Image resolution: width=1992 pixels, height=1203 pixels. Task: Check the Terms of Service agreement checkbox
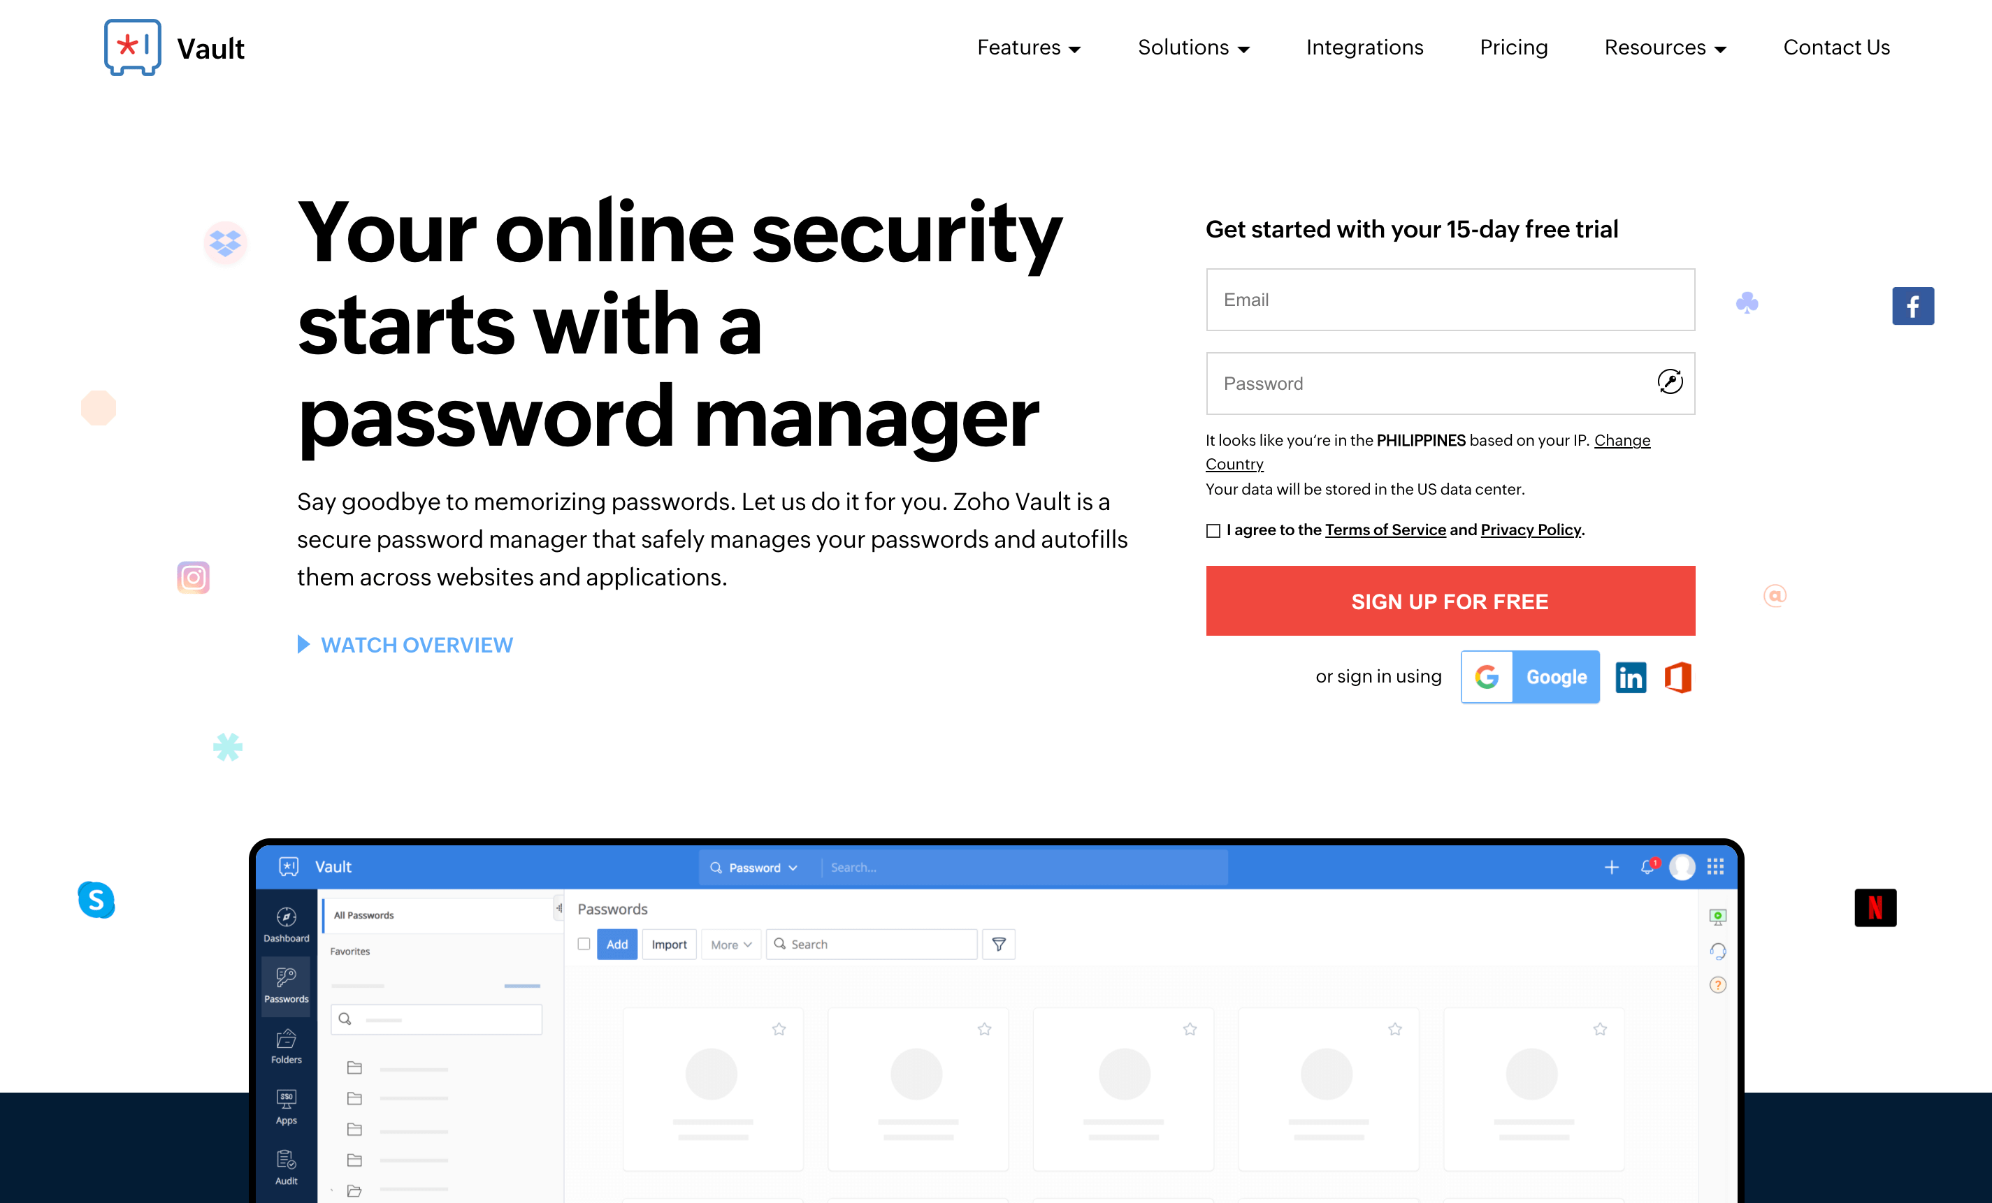tap(1212, 529)
